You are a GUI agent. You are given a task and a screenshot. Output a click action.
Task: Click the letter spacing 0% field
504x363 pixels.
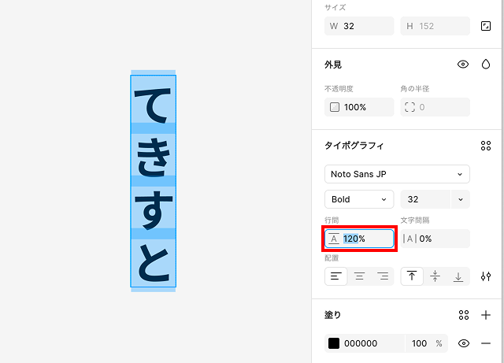coord(435,239)
